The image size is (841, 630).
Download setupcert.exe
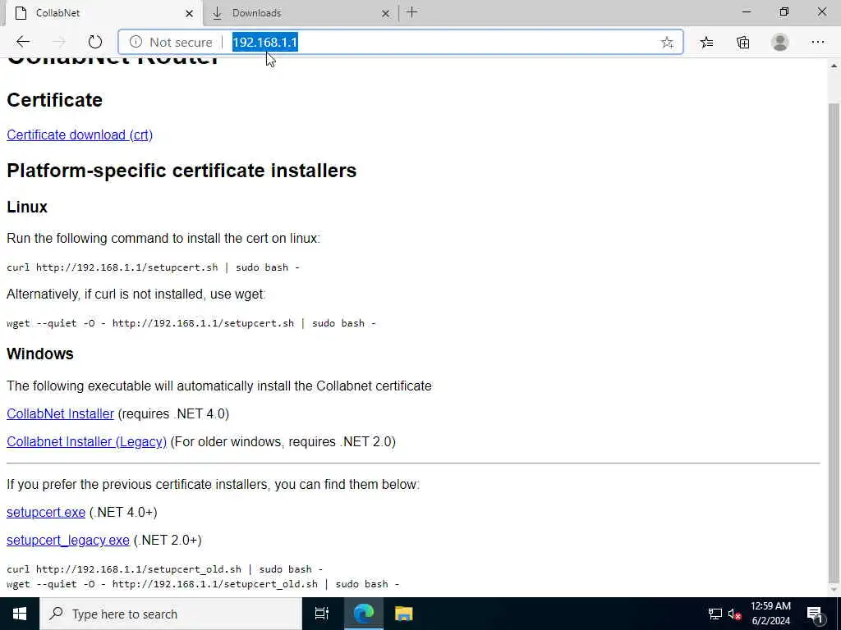click(x=46, y=512)
